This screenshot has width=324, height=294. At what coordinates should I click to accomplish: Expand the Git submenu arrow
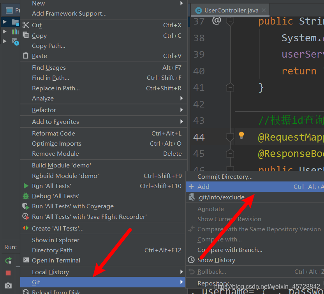pos(181,282)
